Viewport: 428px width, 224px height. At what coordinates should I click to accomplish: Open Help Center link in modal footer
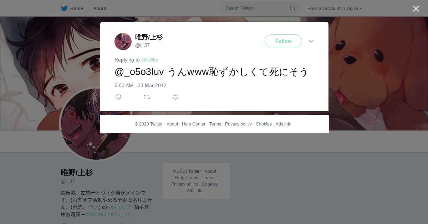pyautogui.click(x=194, y=124)
